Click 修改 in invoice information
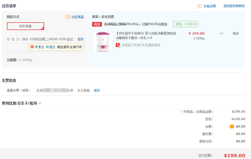Viewport: 251px width, 159px height. (x=97, y=91)
